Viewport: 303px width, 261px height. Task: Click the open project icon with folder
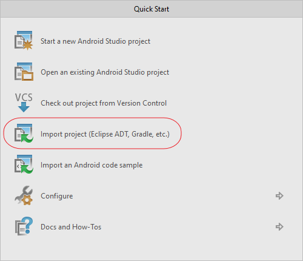coord(24,72)
